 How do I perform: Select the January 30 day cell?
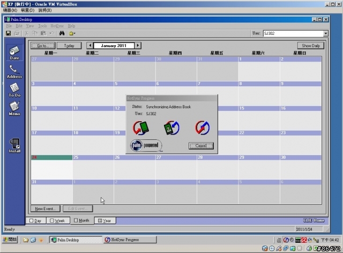(x=301, y=167)
